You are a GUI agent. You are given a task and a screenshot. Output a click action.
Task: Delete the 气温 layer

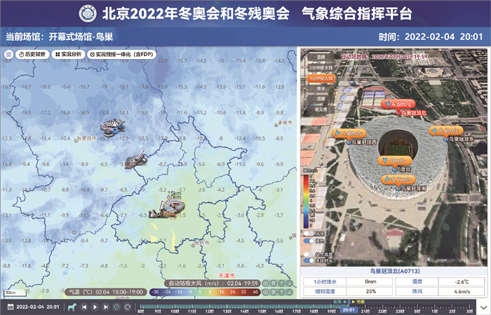274,292
